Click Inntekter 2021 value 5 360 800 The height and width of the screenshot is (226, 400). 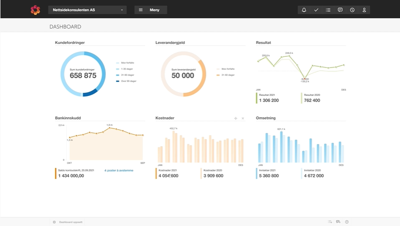(x=269, y=176)
